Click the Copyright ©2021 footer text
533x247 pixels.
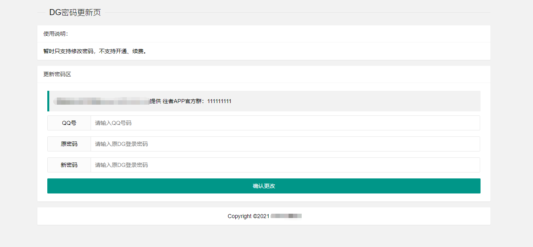[264, 216]
